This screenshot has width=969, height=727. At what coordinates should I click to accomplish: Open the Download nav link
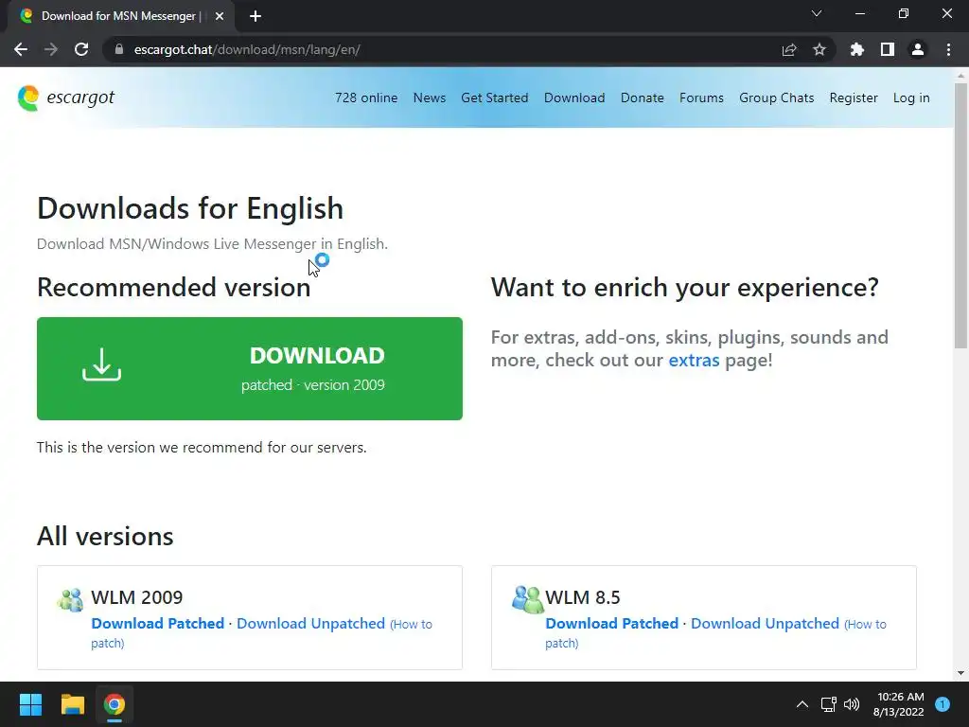(574, 98)
